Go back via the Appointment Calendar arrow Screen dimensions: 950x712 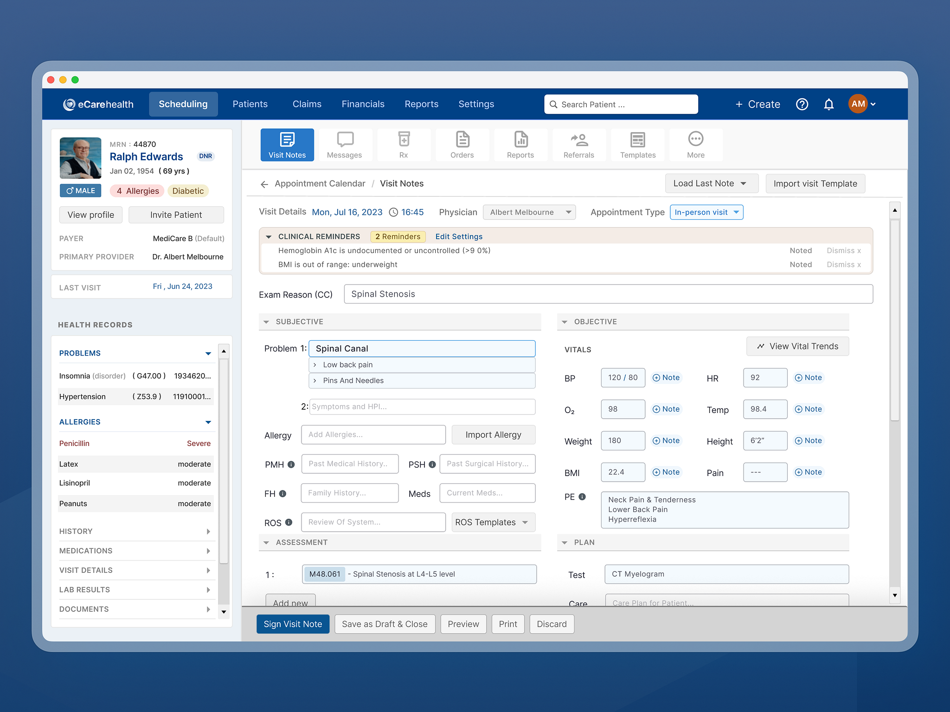[x=264, y=184]
